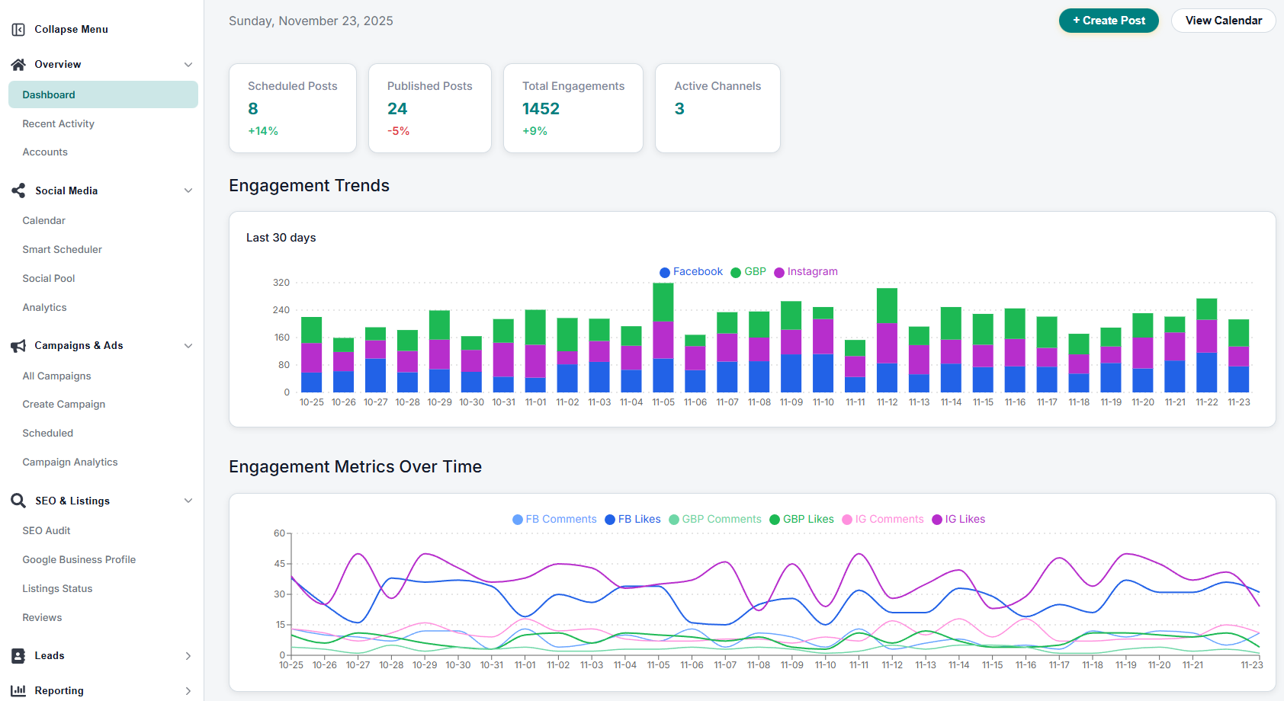Open the Campaigns & Ads megaphone icon
Viewport: 1284px width, 701px height.
18,345
